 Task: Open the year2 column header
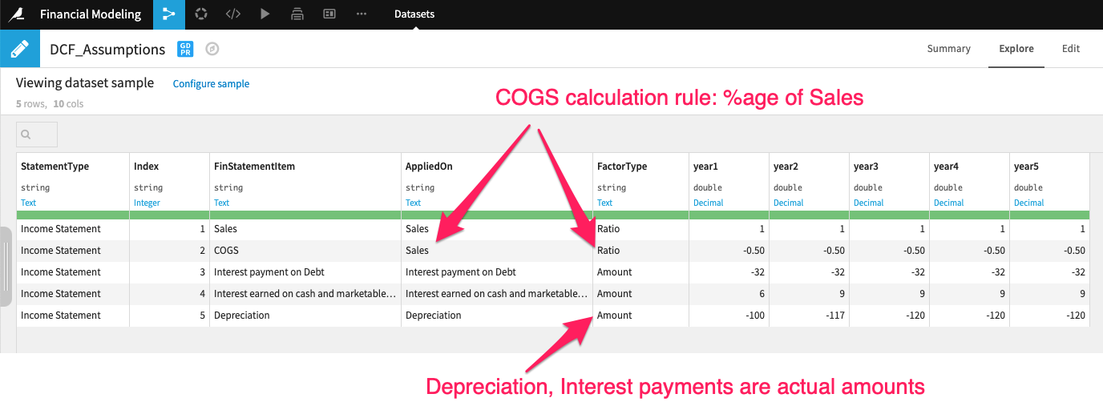coord(786,167)
